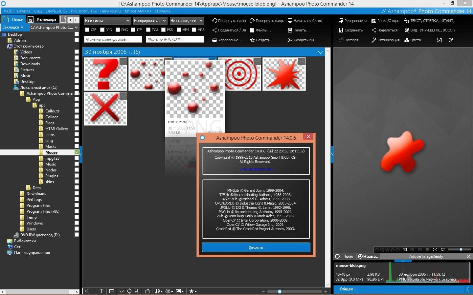Image resolution: width=473 pixels, height=295 pixels.
Task: Enable the MP4 file type checkbox
Action: tap(179, 30)
